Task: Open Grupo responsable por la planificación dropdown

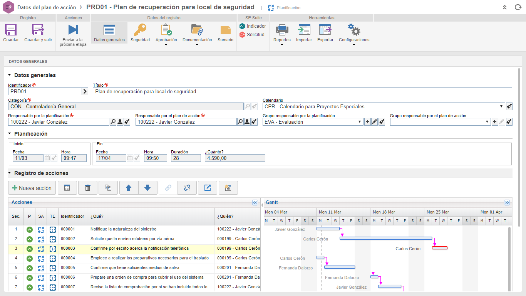Action: click(360, 122)
